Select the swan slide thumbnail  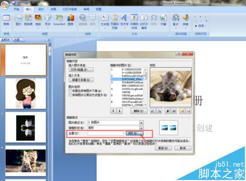[26, 127]
